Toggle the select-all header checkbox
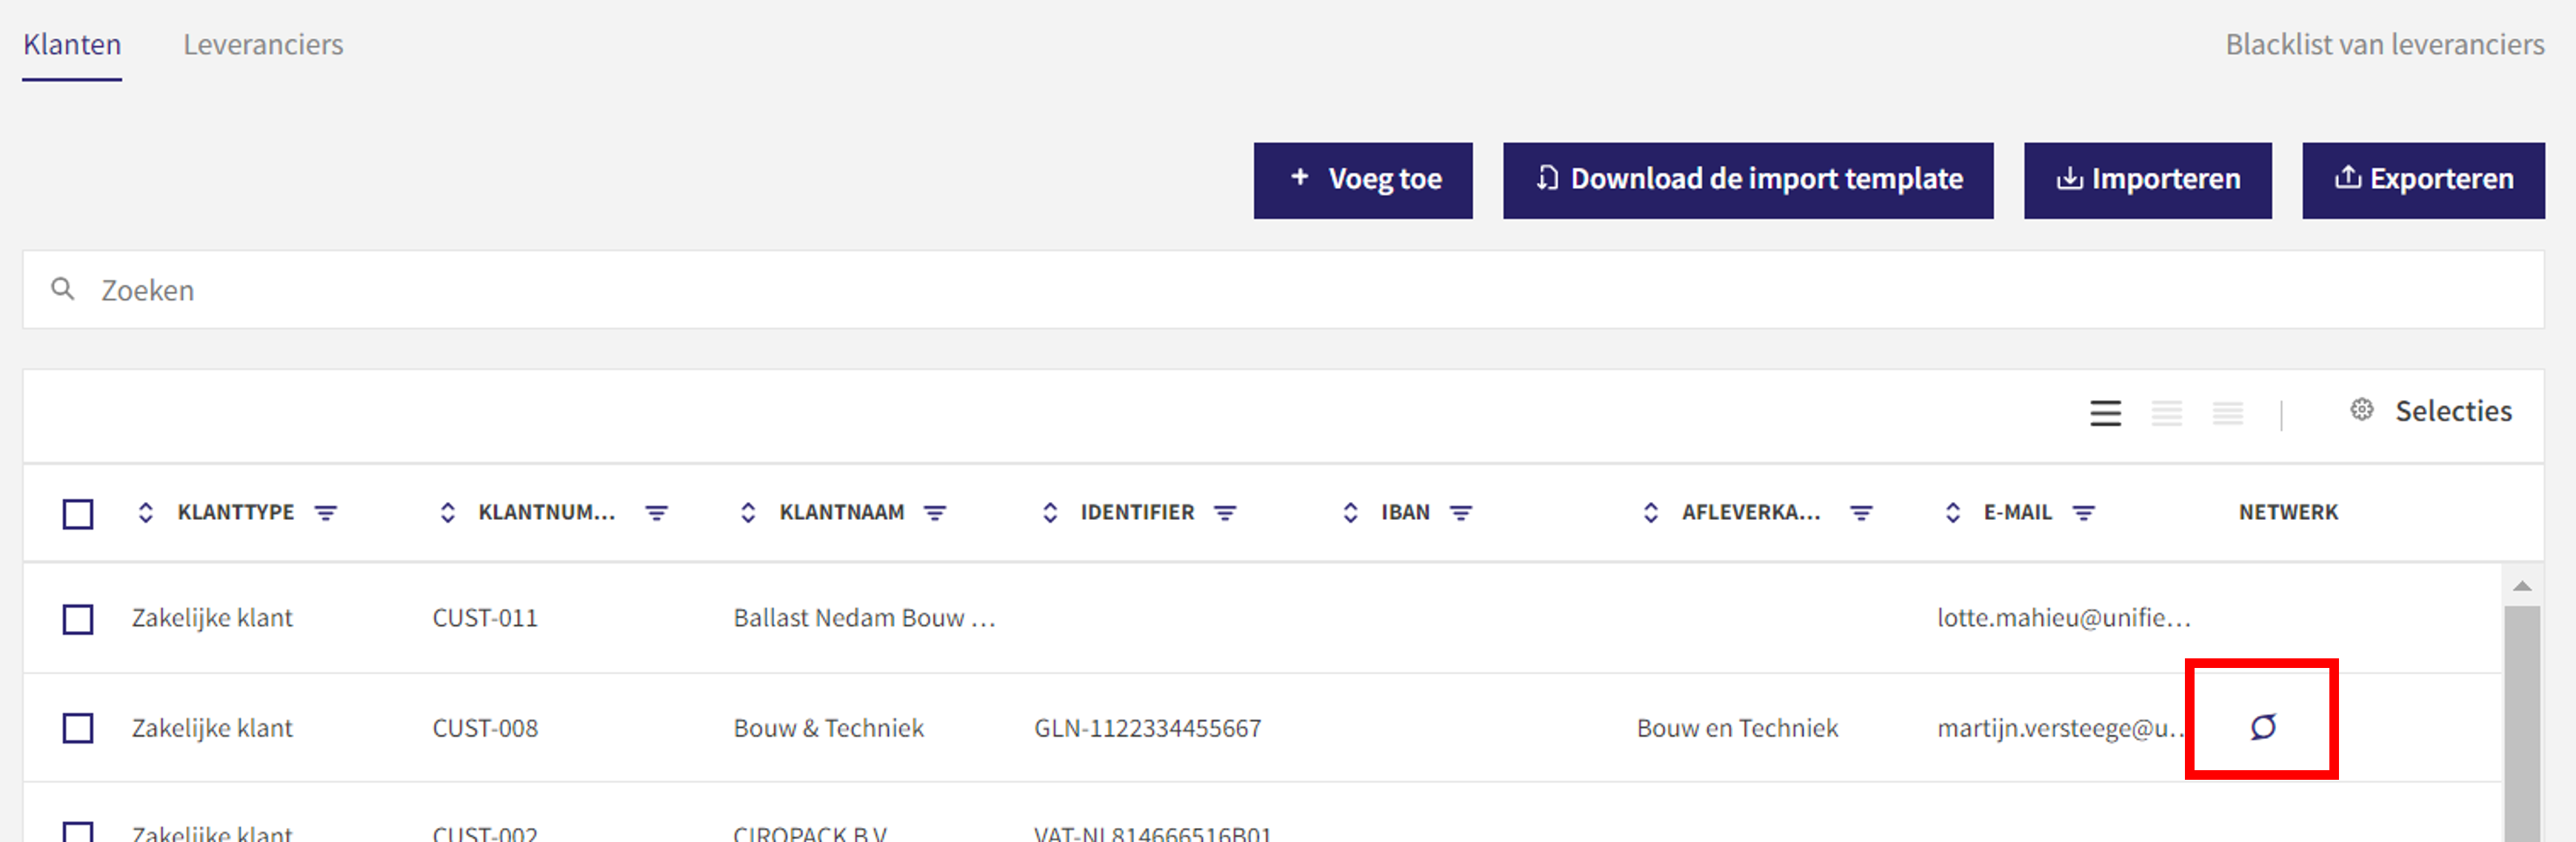 tap(78, 514)
